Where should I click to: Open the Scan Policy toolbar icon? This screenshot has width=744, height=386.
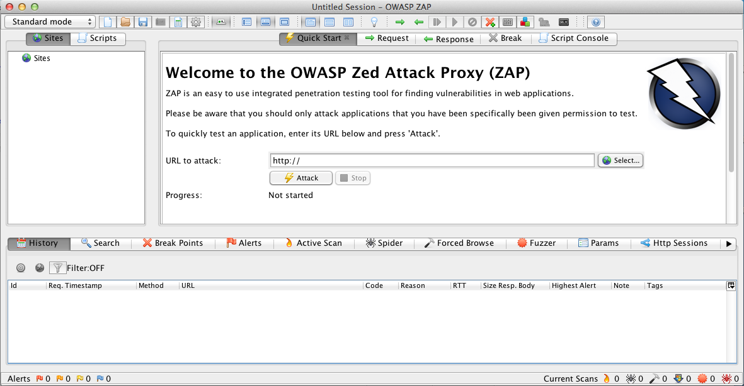[507, 22]
